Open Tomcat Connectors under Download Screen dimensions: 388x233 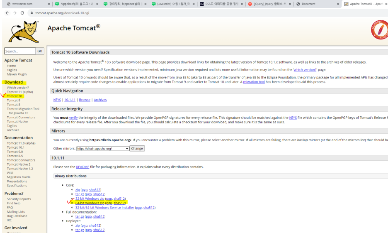pyautogui.click(x=21, y=117)
